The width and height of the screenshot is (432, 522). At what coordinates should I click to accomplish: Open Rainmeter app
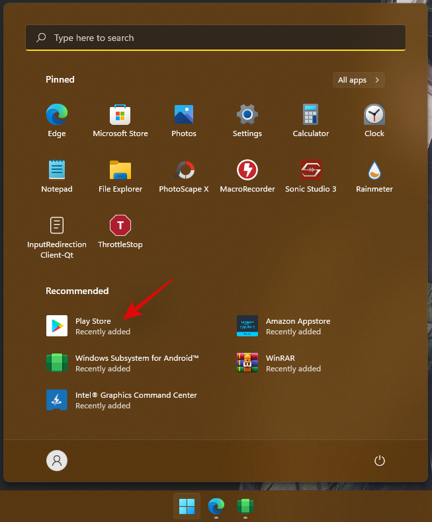(x=374, y=176)
